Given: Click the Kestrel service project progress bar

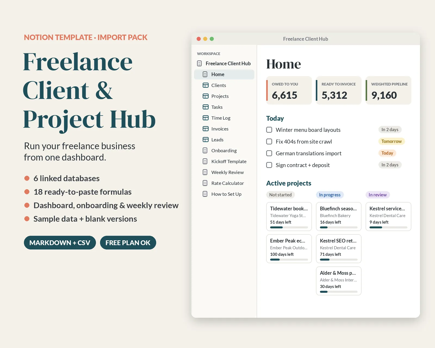Looking at the screenshot, I should (x=388, y=227).
